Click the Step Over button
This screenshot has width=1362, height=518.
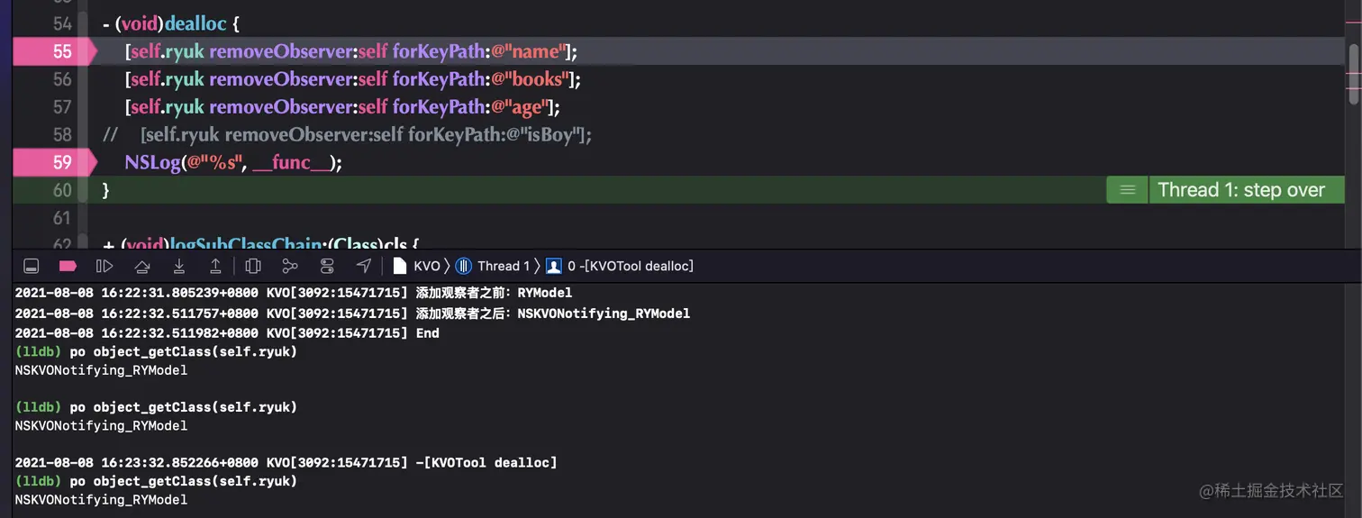coord(142,266)
